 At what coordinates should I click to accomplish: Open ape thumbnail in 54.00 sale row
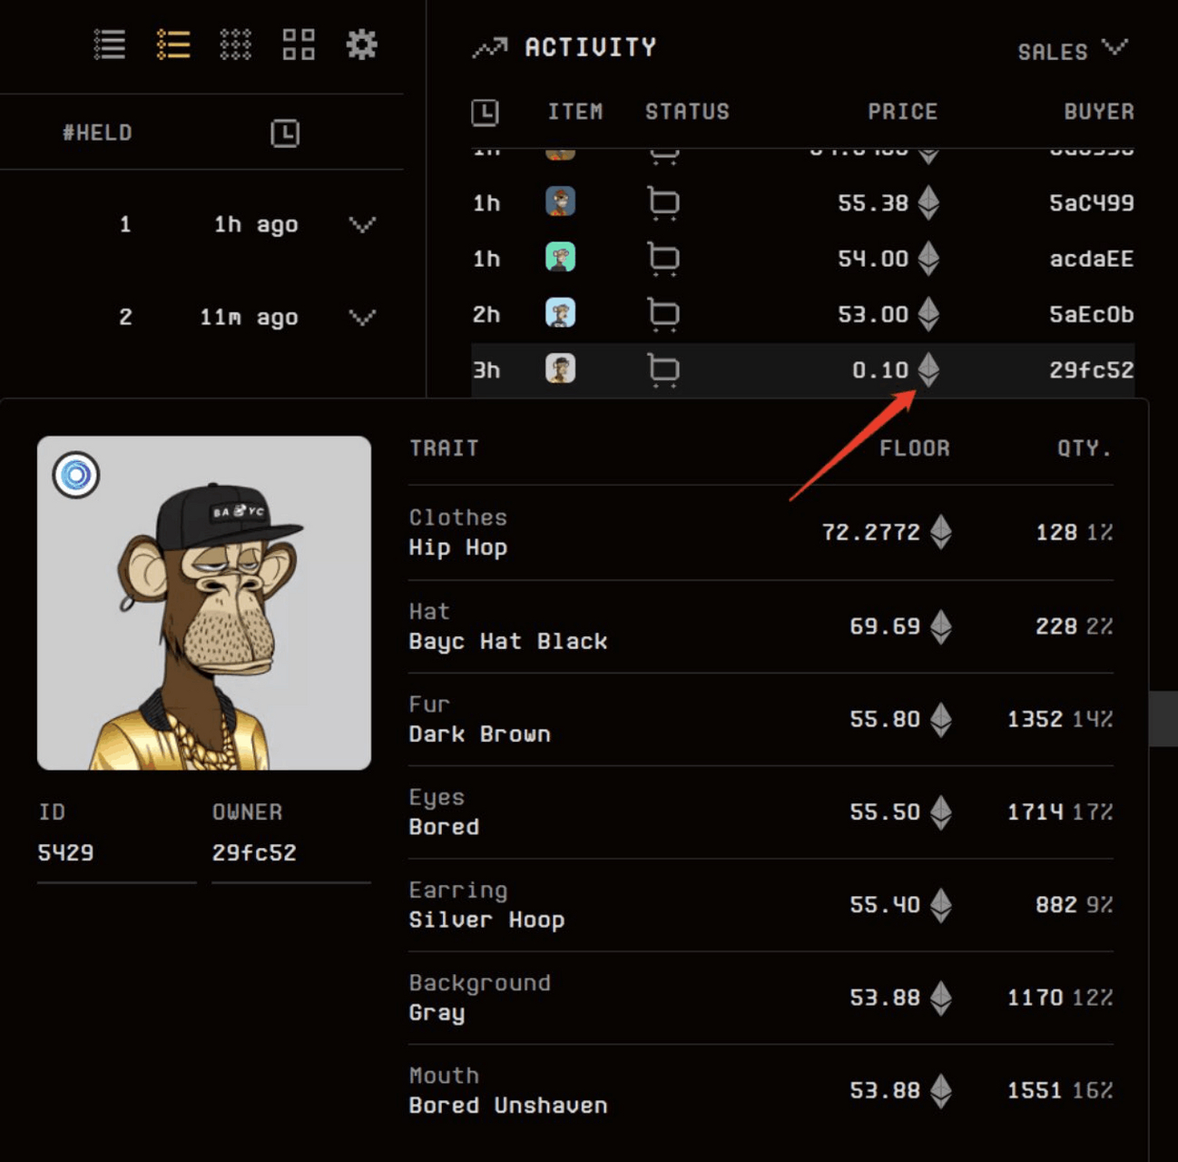coord(560,258)
